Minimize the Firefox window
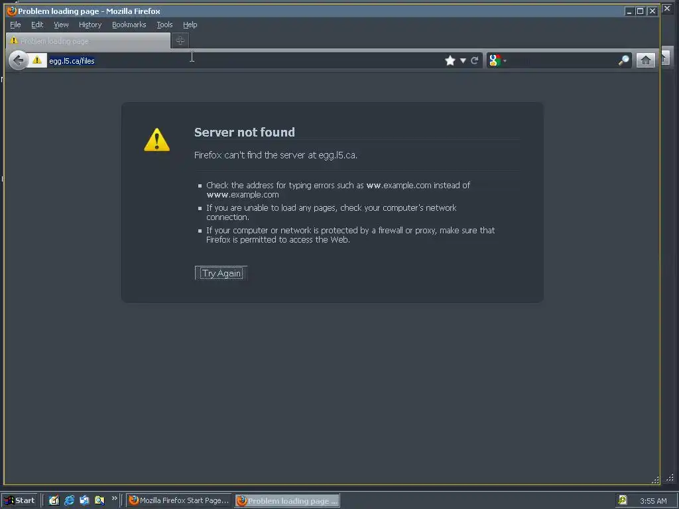679x509 pixels. pos(630,11)
